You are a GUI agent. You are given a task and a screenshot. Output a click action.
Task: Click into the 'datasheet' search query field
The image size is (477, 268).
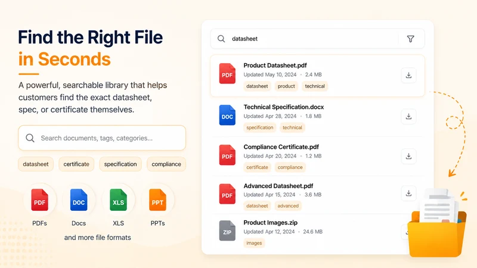pyautogui.click(x=317, y=39)
